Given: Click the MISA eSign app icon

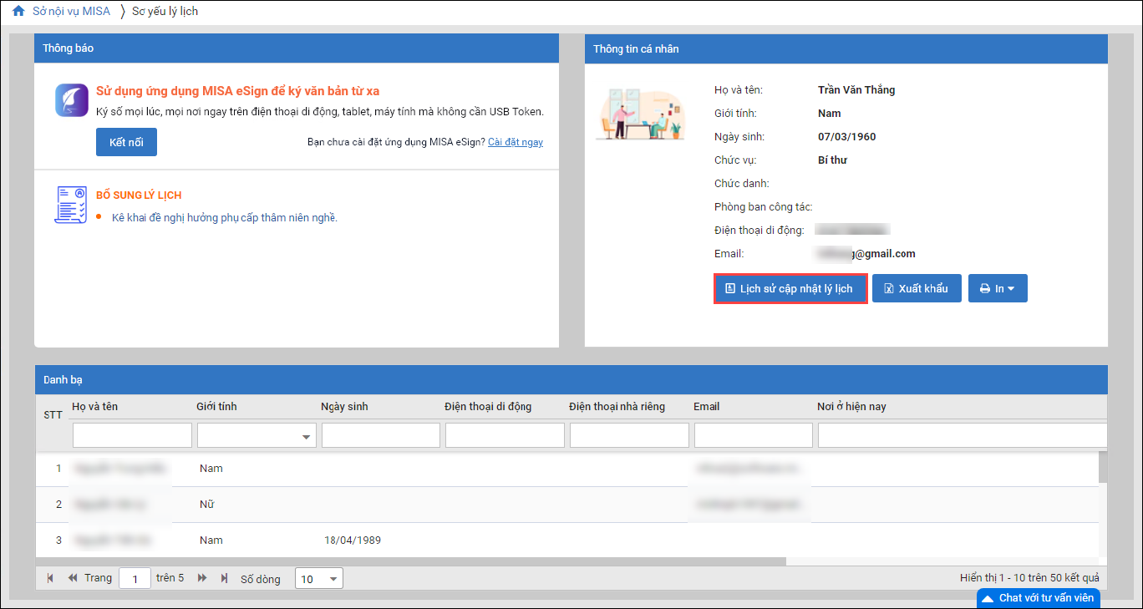Looking at the screenshot, I should coord(72,100).
